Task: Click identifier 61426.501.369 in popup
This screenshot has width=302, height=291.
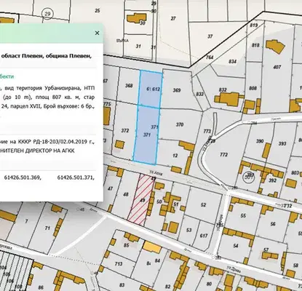Action: click(23, 178)
